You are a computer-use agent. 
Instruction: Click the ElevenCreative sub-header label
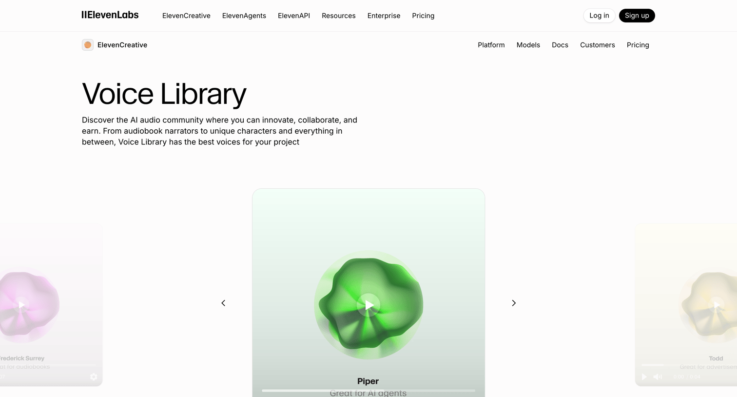122,45
